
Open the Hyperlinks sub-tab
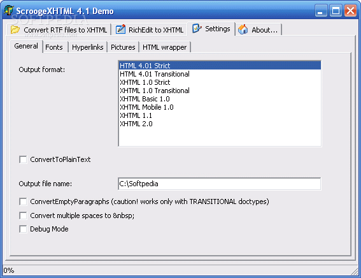coord(88,47)
